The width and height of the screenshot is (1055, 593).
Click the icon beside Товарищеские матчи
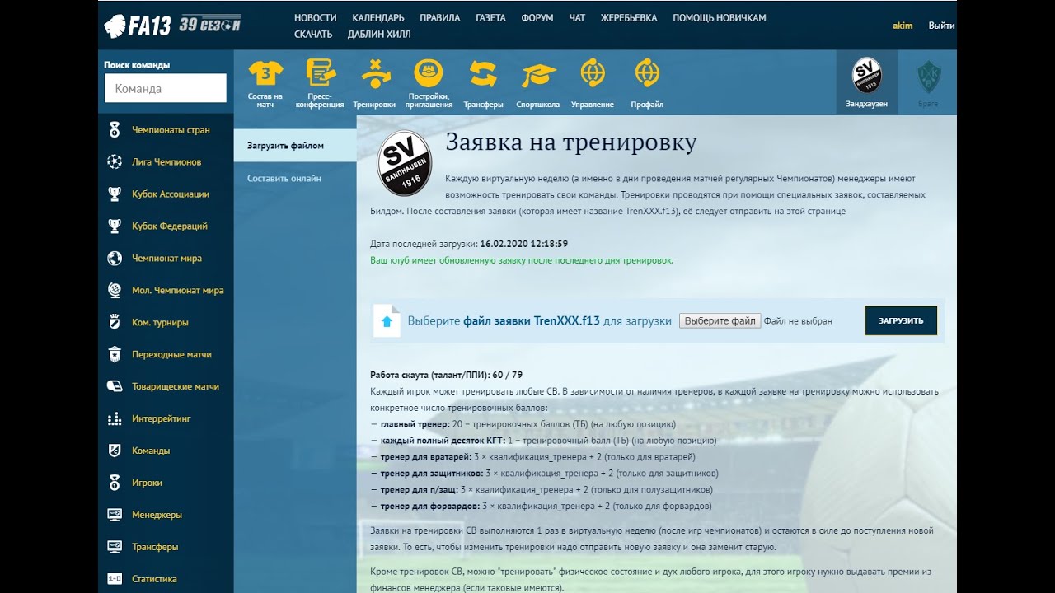coord(115,386)
